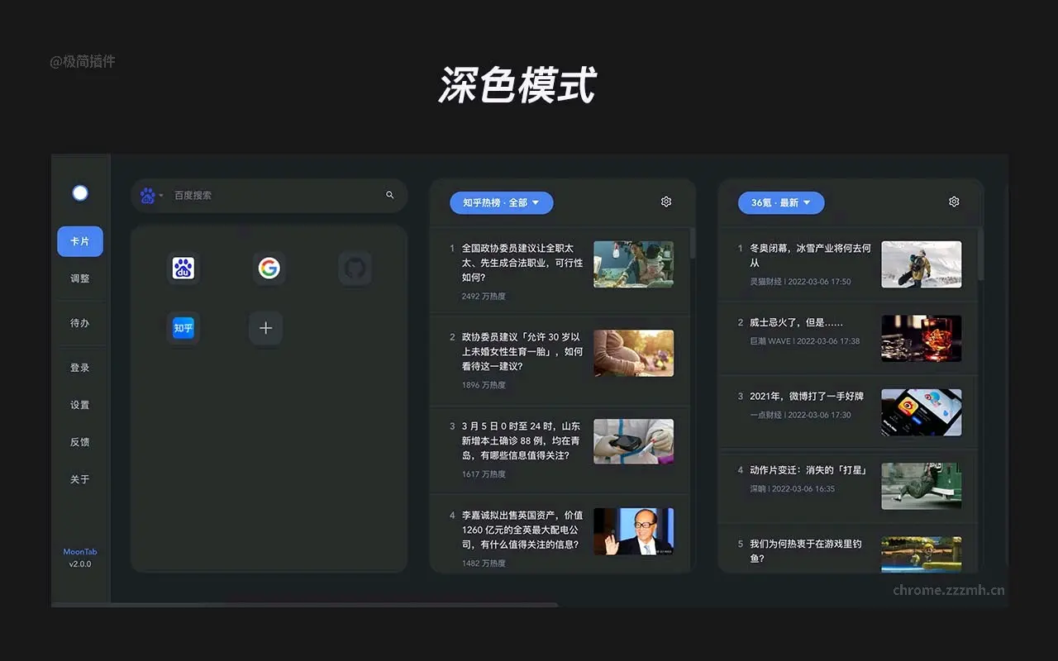Open the 待办 todo section
Viewport: 1058px width, 661px height.
(79, 323)
